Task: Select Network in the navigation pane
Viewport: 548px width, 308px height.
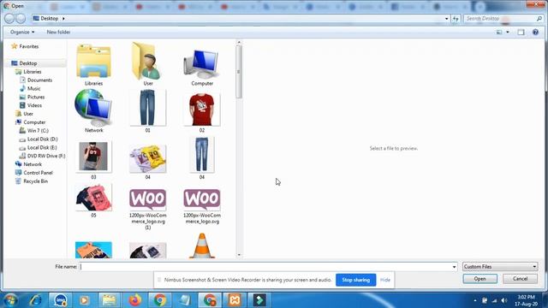Action: click(x=33, y=164)
